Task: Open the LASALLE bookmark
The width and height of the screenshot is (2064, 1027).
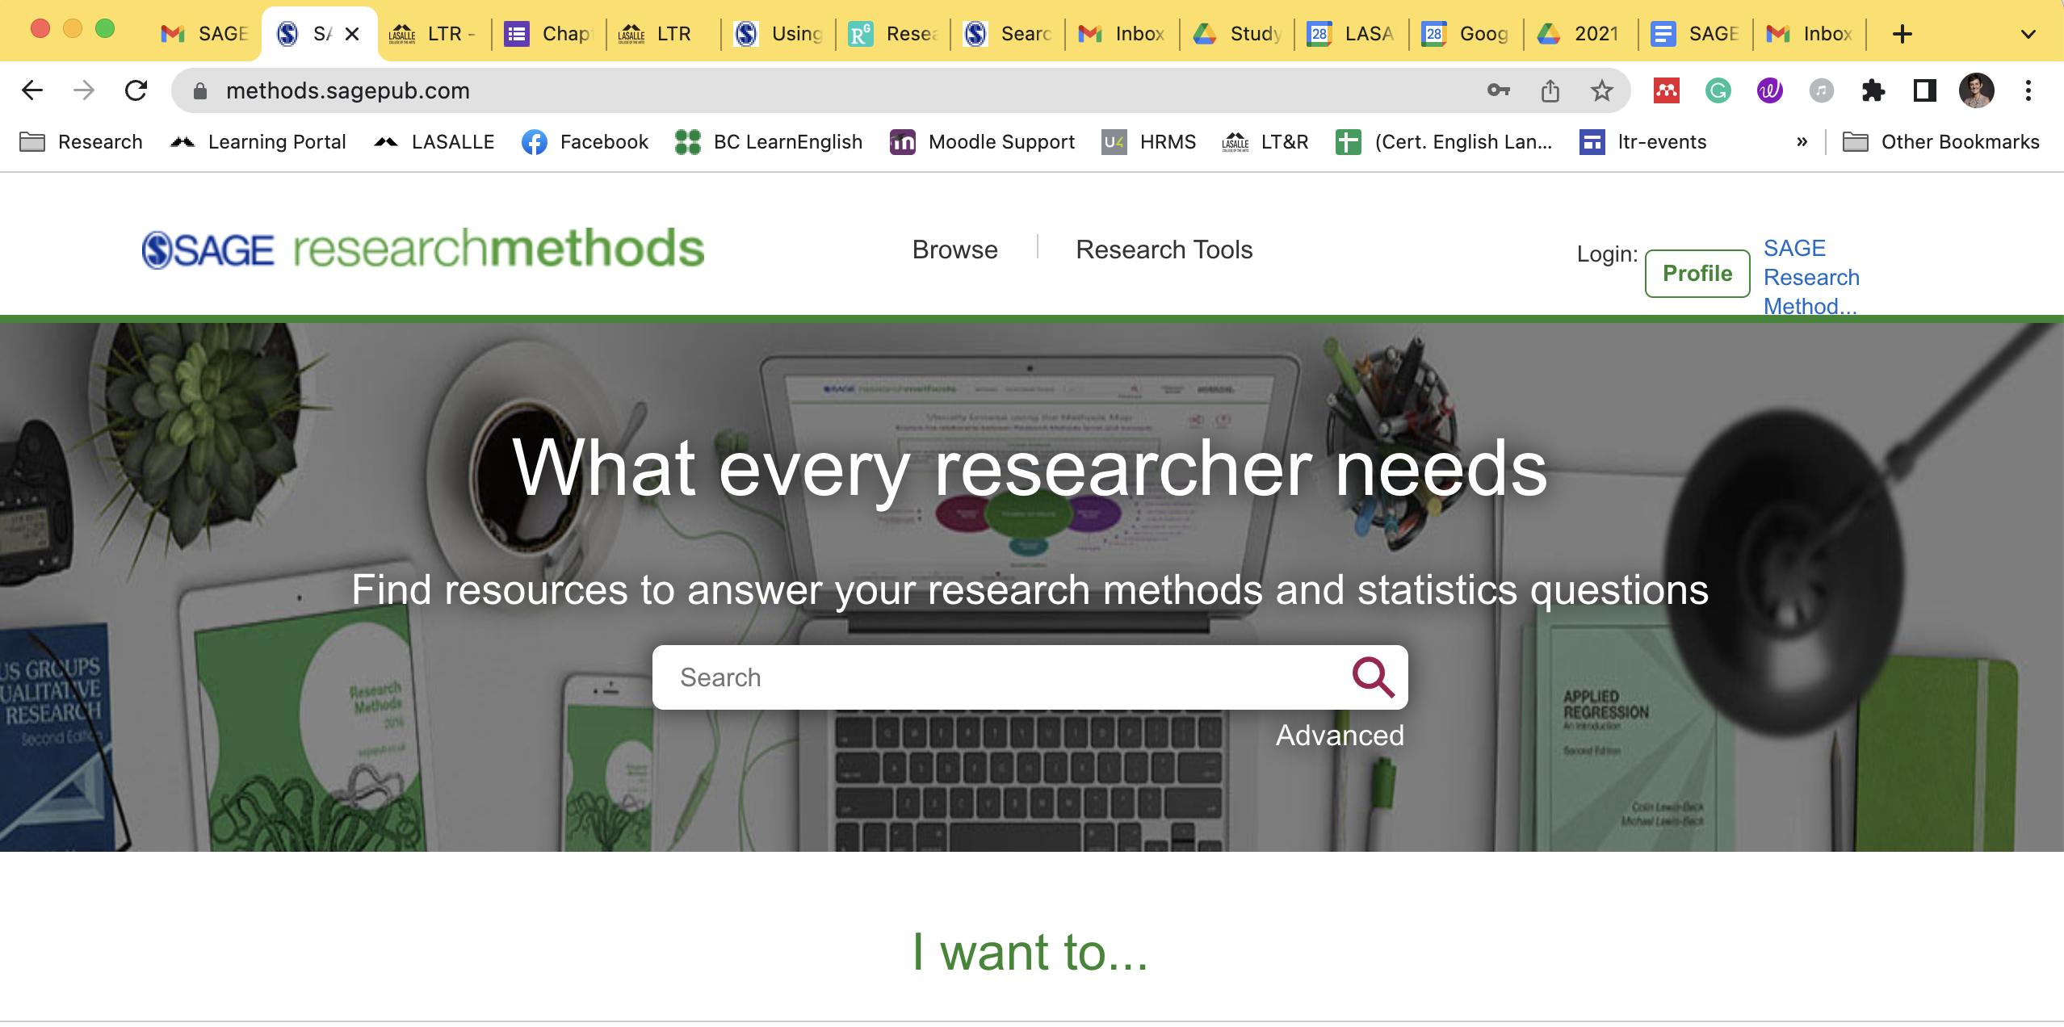Action: (434, 142)
